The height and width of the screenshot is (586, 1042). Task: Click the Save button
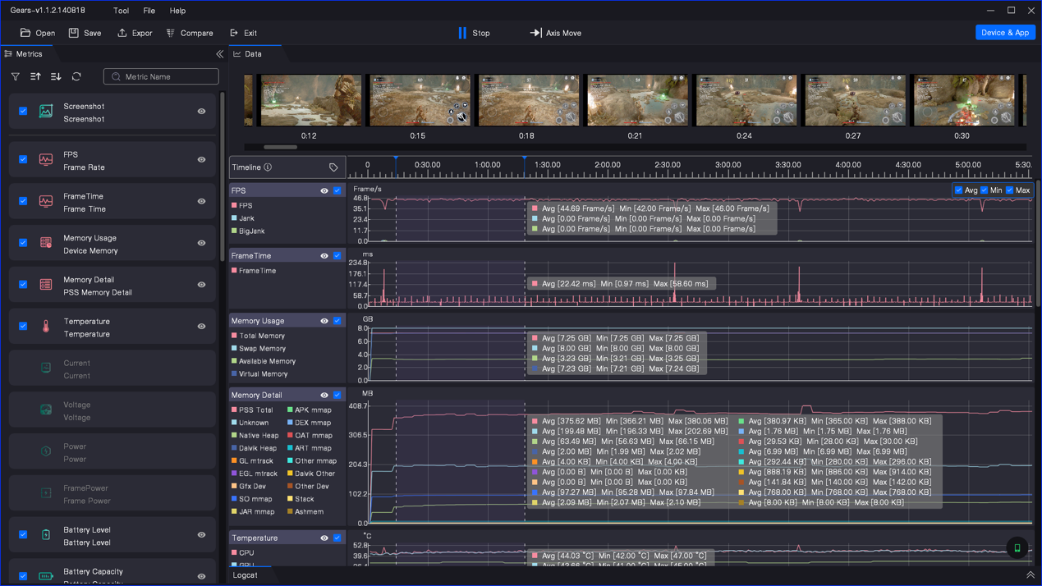pyautogui.click(x=85, y=33)
